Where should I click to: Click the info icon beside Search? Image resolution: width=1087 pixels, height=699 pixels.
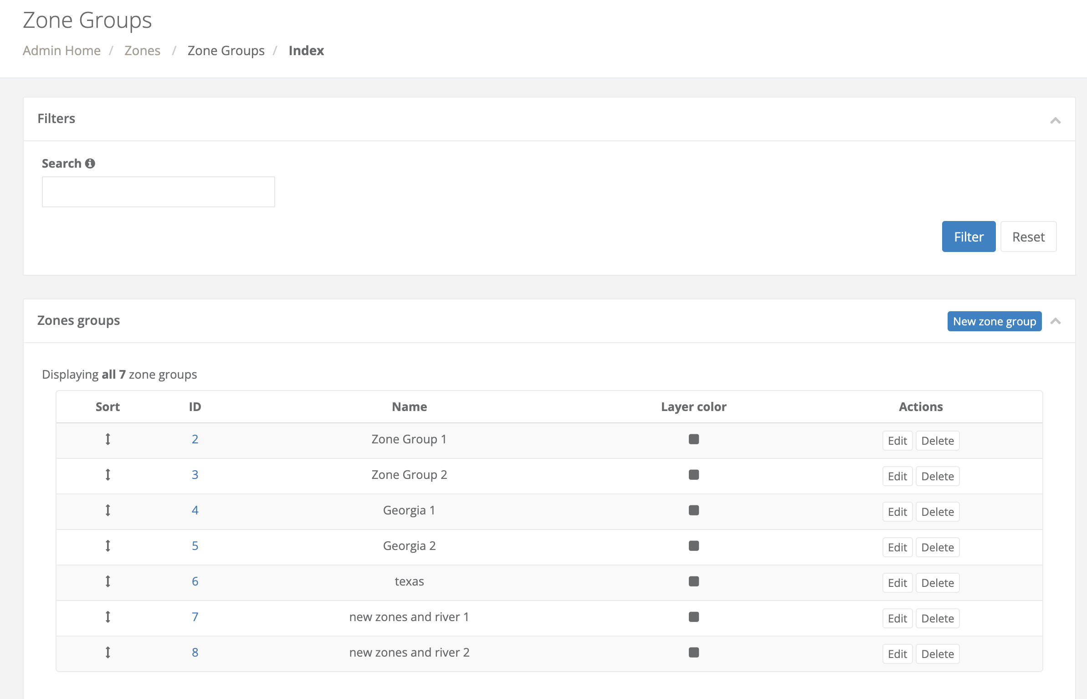coord(90,163)
